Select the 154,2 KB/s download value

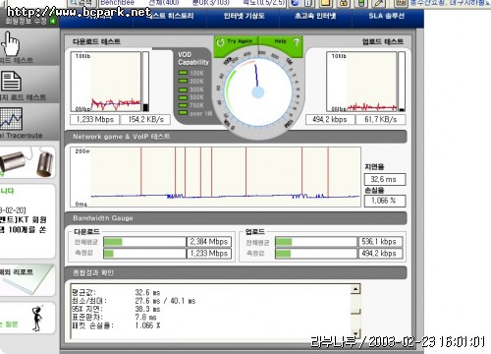click(x=145, y=120)
